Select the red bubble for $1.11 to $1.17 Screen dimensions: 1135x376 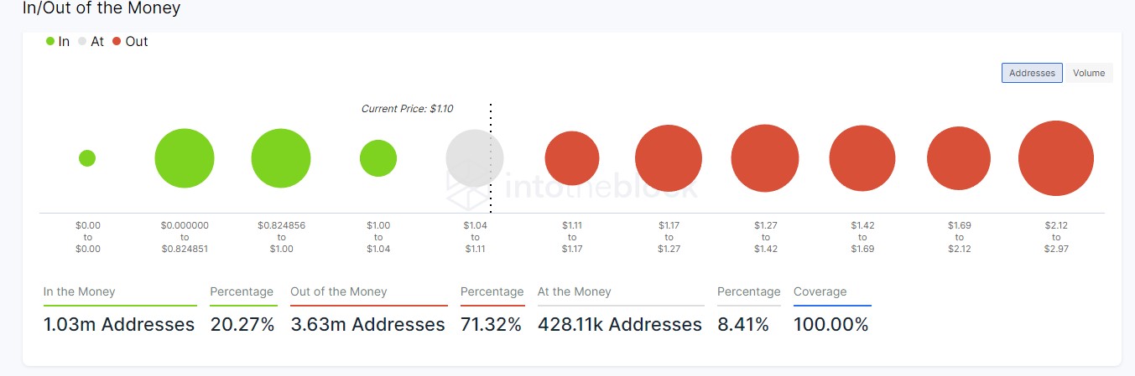click(x=572, y=158)
